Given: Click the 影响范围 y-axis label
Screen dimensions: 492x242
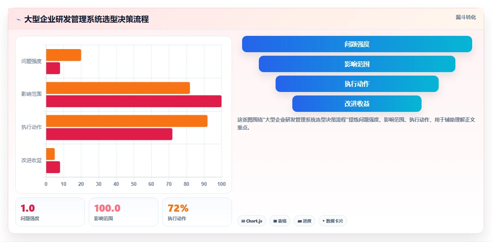Looking at the screenshot, I should pyautogui.click(x=32, y=94).
